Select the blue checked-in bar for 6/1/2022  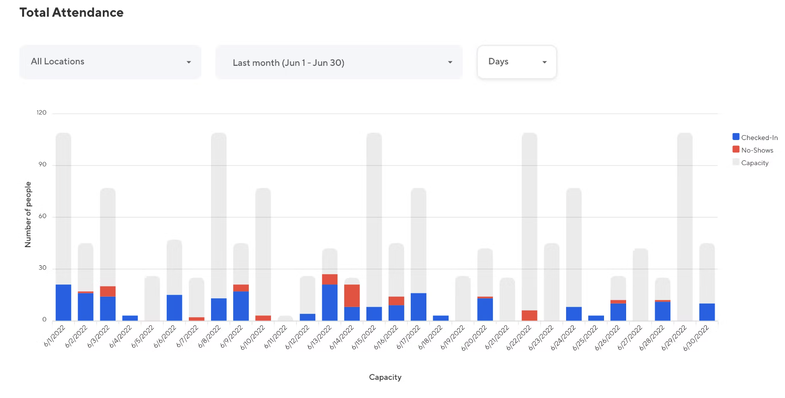pos(63,302)
